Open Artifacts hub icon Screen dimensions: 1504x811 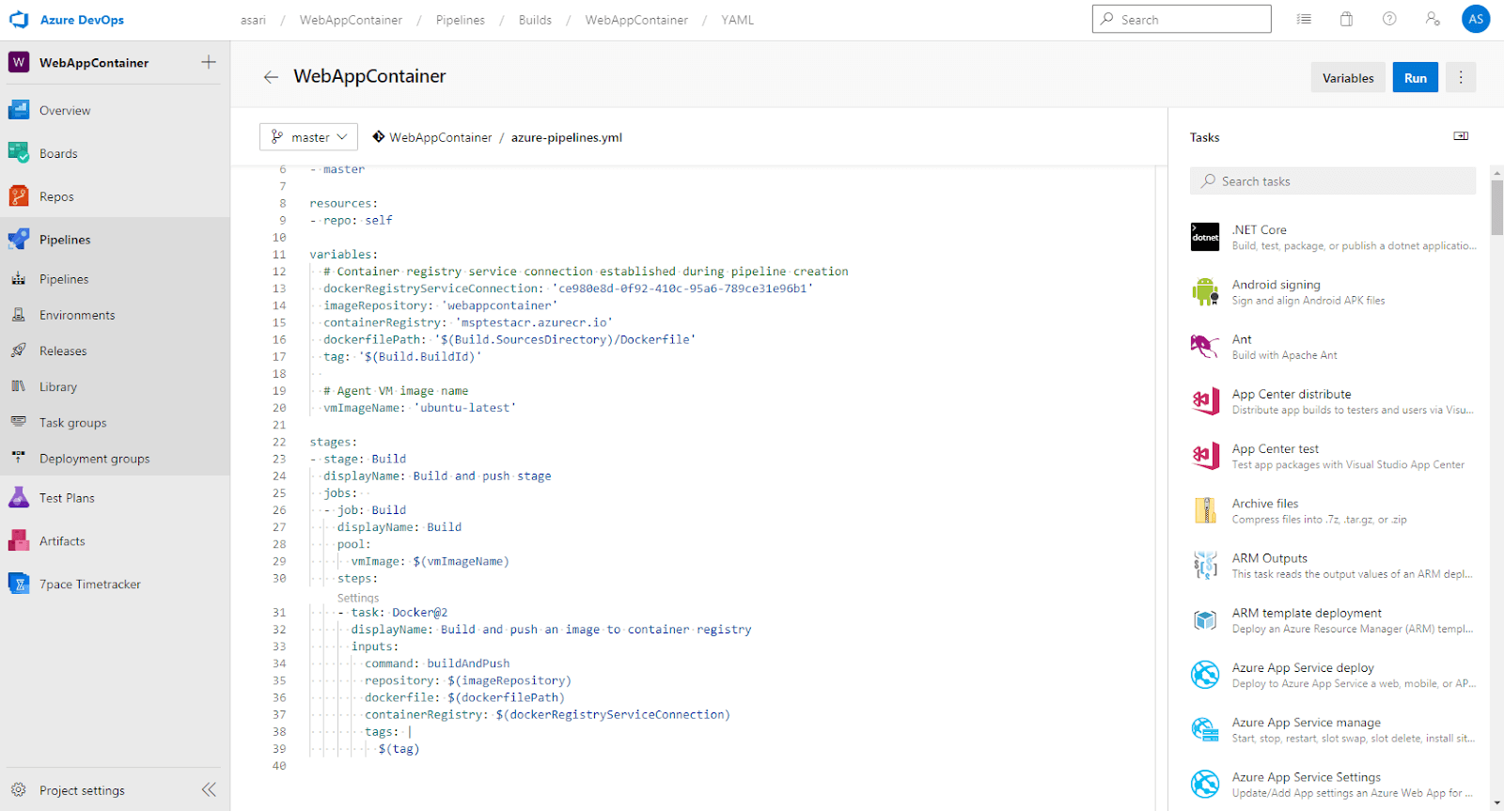point(19,541)
